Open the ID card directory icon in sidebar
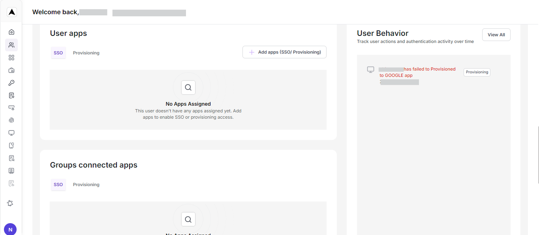This screenshot has height=235, width=539. click(11, 171)
